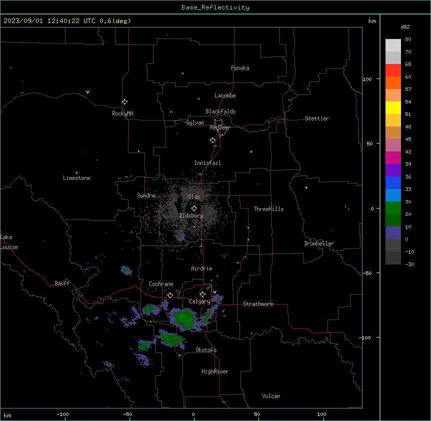431x421 pixels.
Task: Click the yellow diamond marker between Olds and Didsbury
Action: coord(194,208)
